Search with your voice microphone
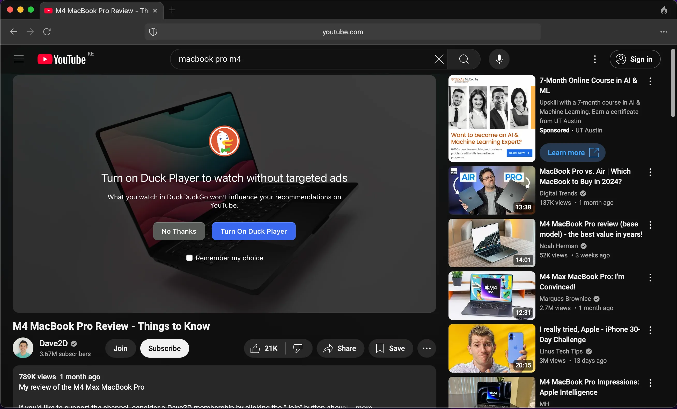 point(499,59)
